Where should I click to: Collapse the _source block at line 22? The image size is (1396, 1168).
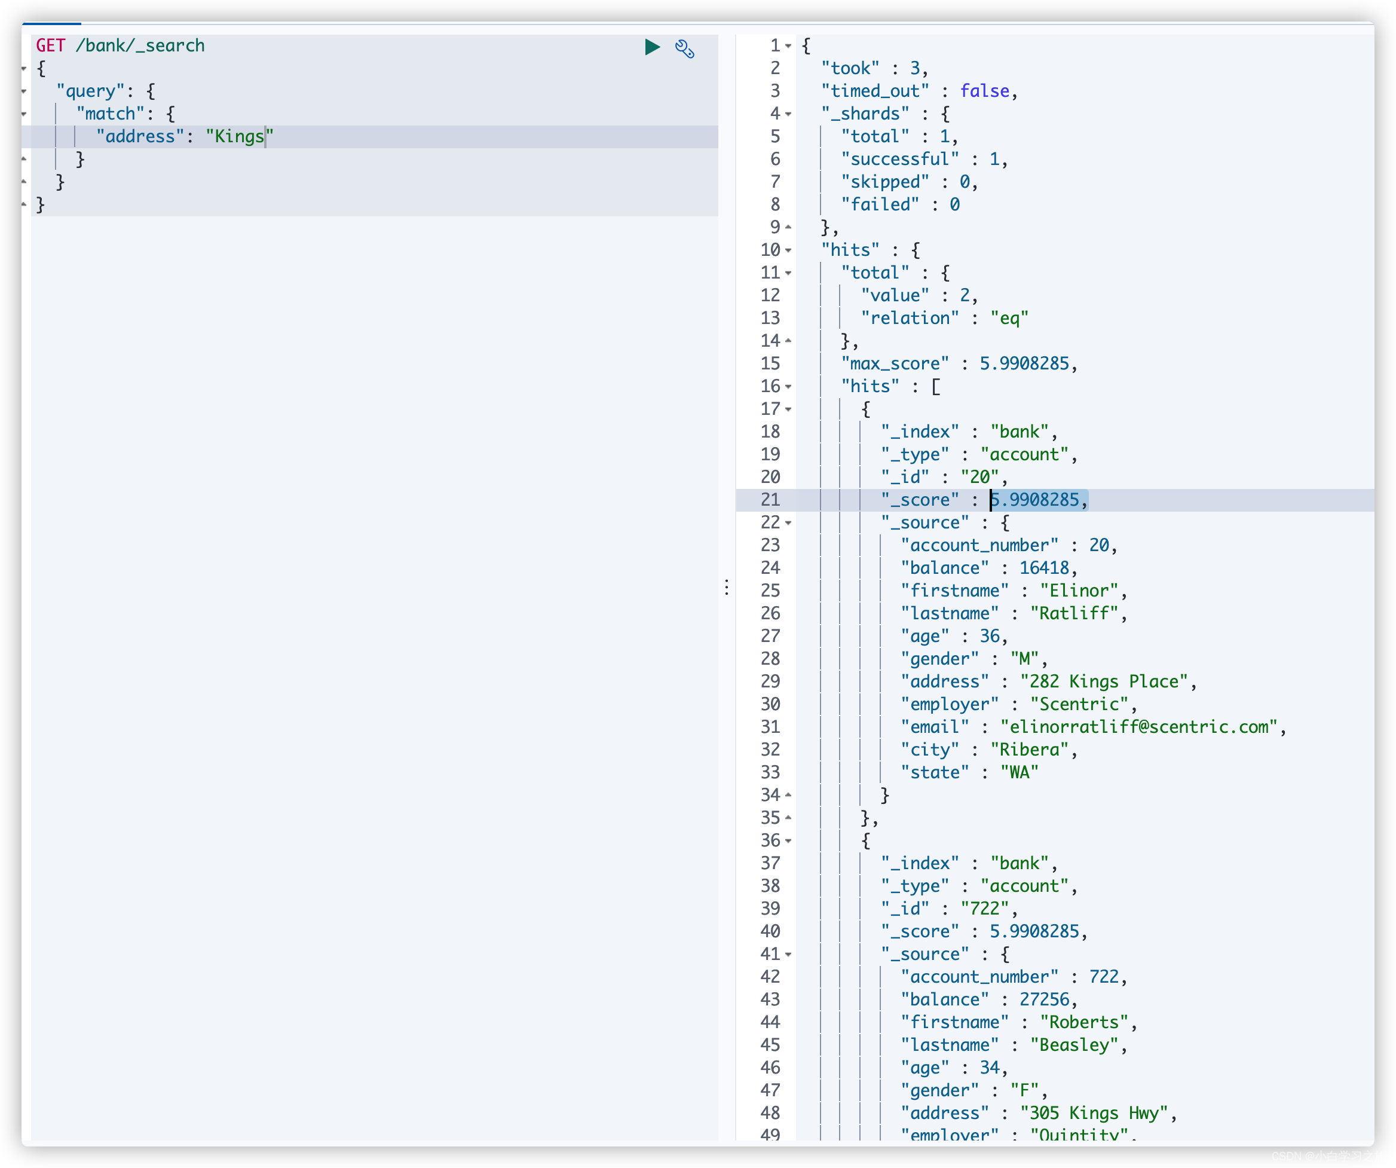788,523
